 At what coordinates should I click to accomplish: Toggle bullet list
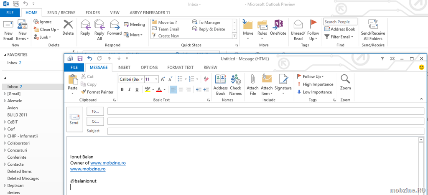coord(180,79)
